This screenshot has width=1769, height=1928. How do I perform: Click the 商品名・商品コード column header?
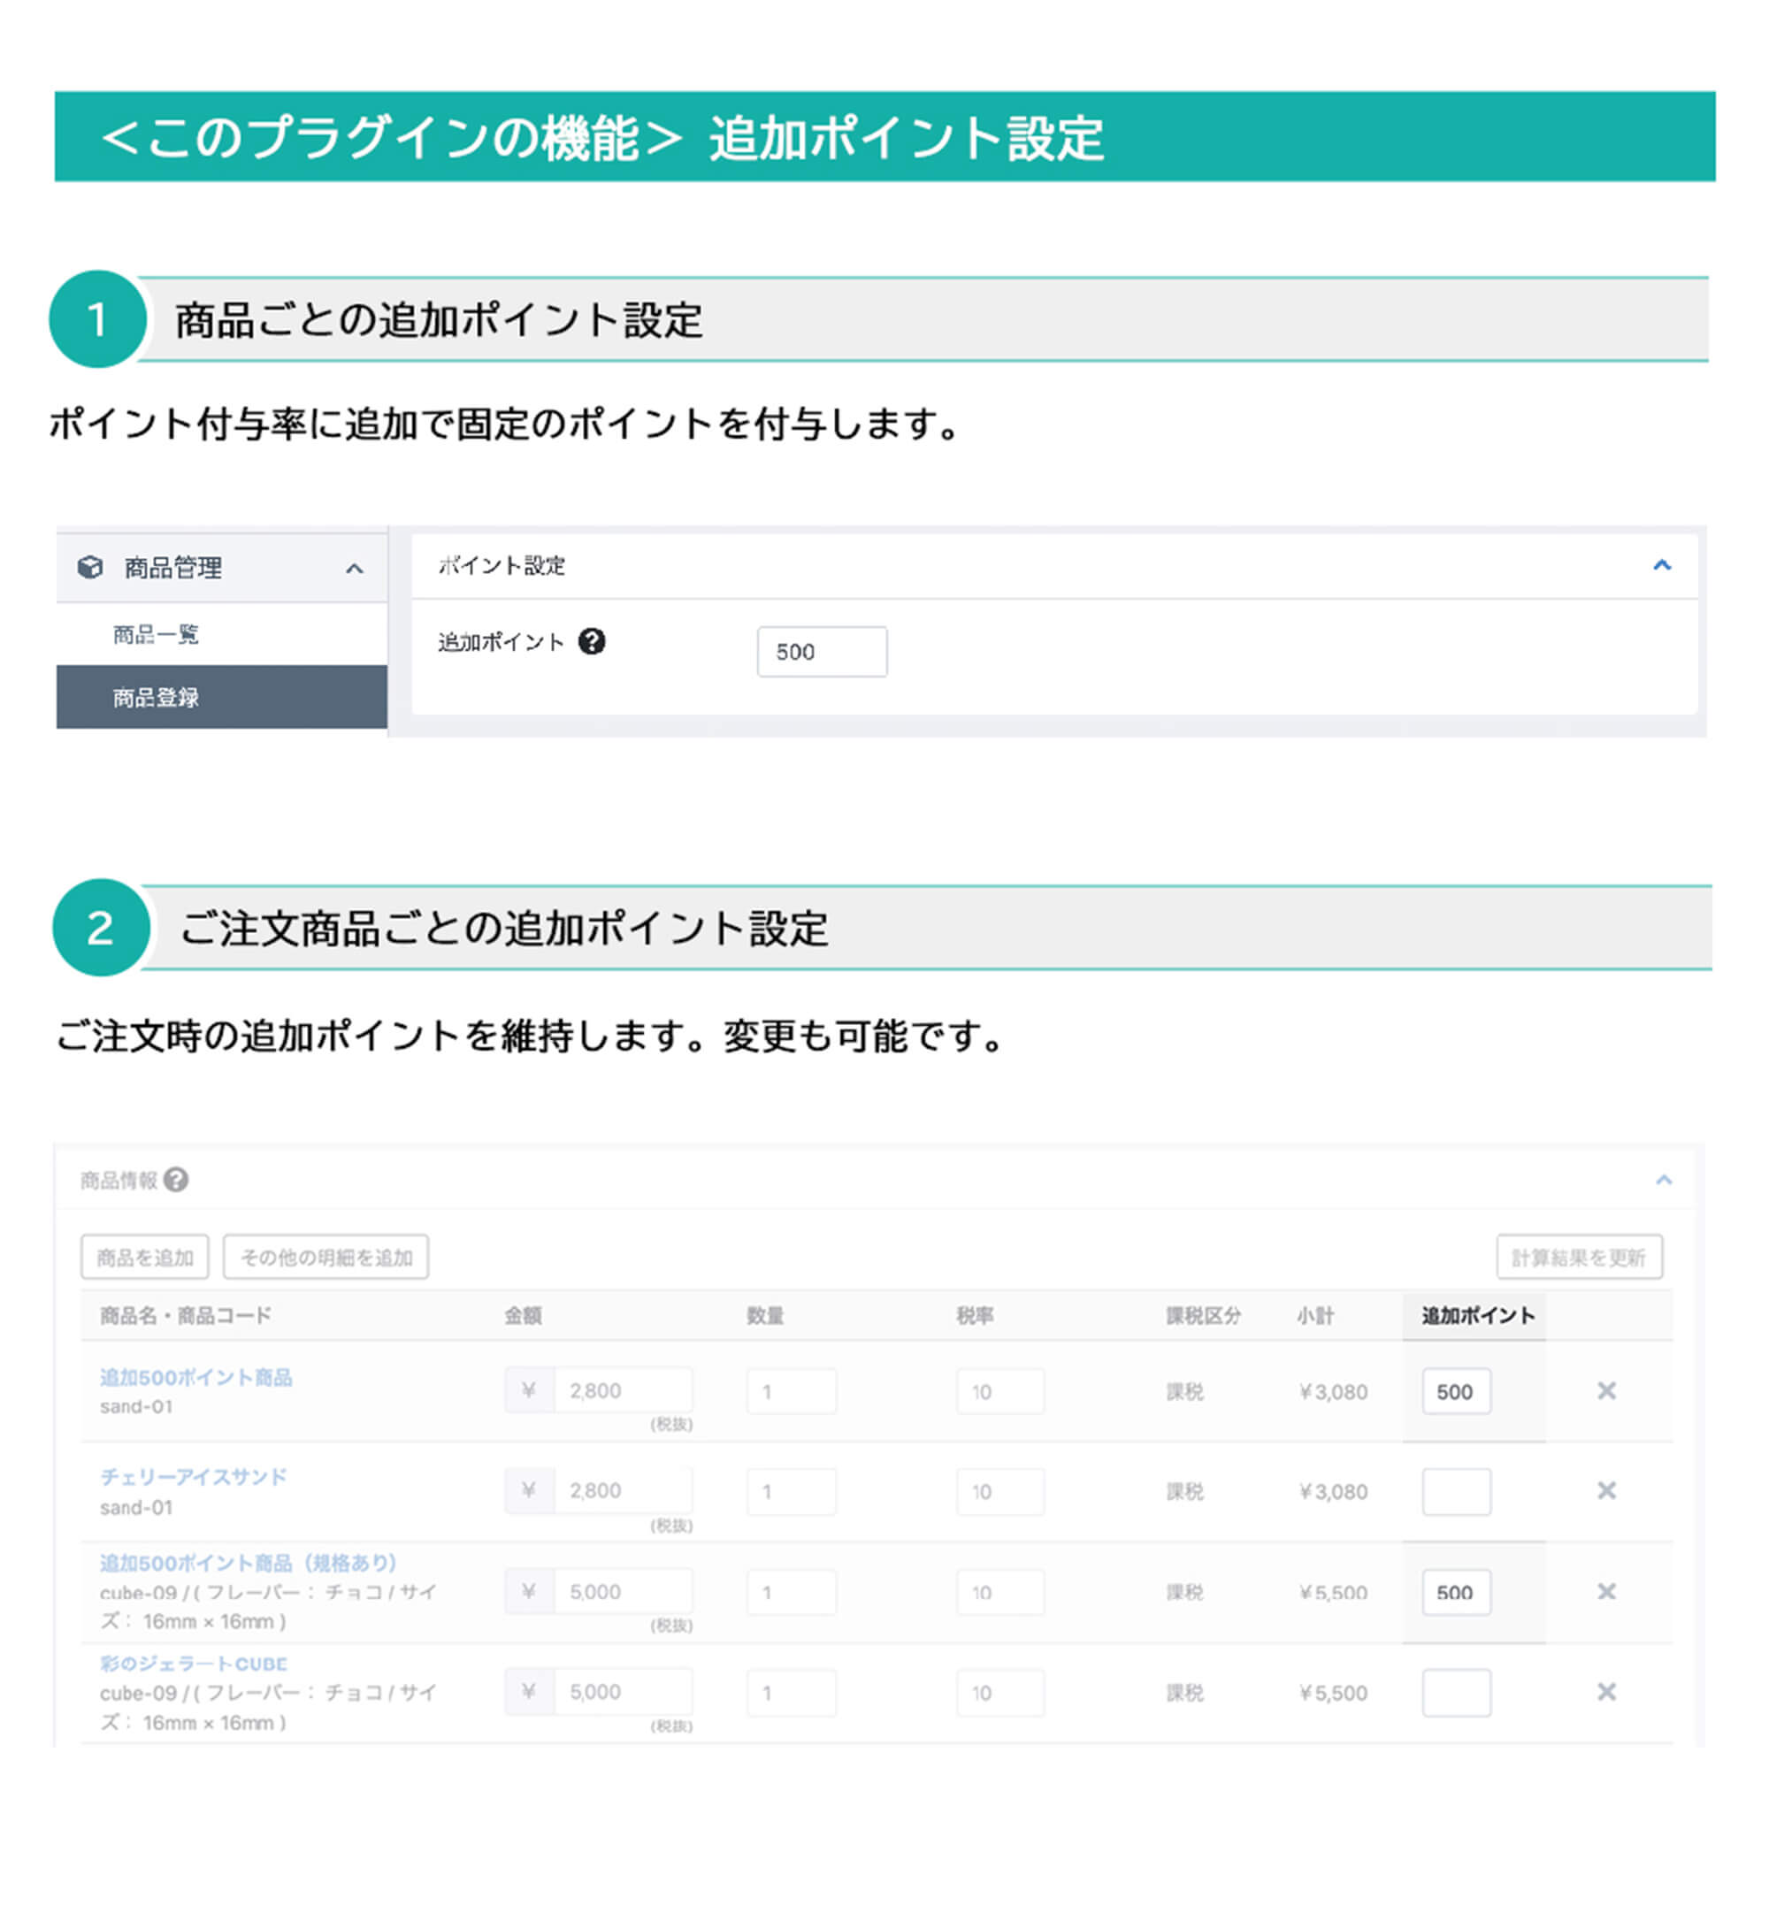pos(186,1315)
